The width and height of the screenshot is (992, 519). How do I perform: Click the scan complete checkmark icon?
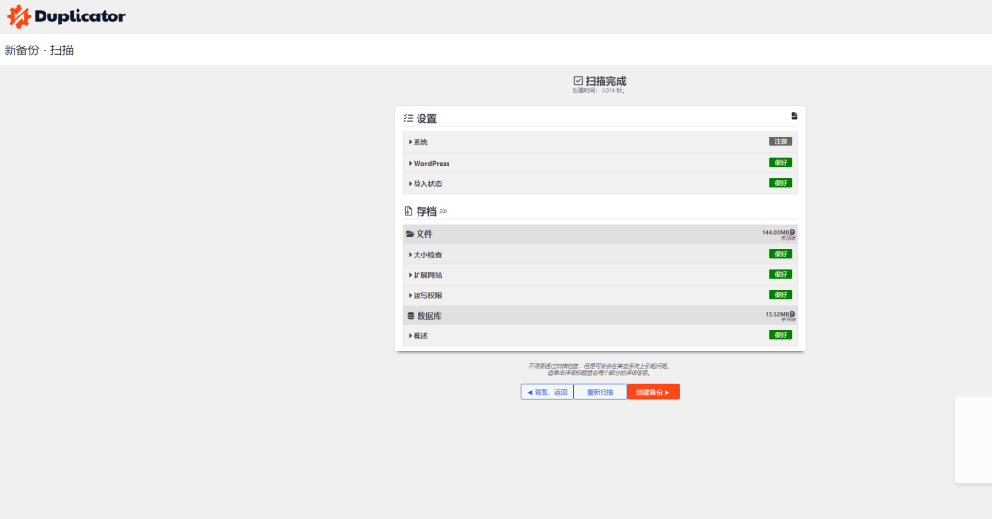click(578, 81)
